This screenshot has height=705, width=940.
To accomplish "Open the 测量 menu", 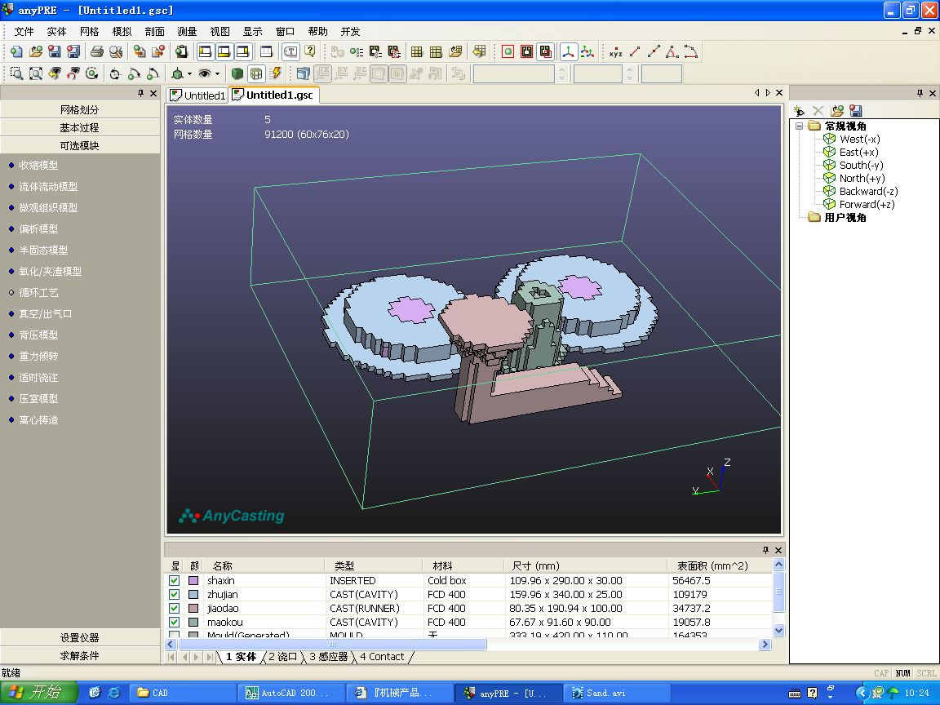I will 187,31.
